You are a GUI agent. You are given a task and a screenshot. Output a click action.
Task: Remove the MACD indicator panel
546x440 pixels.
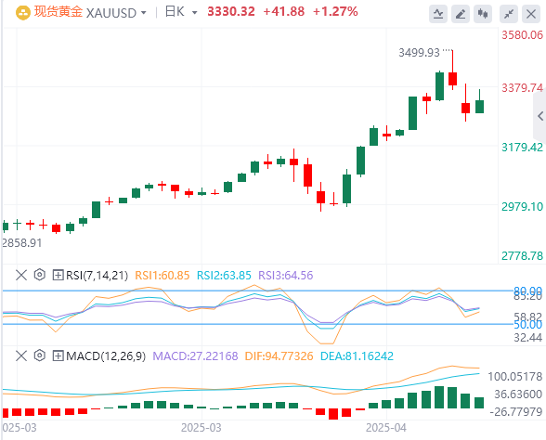pyautogui.click(x=21, y=356)
